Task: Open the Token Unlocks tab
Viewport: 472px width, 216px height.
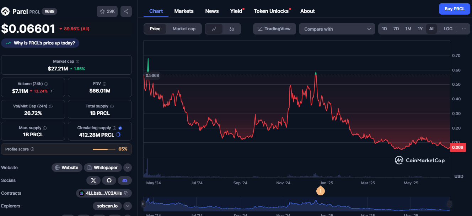Action: point(271,11)
